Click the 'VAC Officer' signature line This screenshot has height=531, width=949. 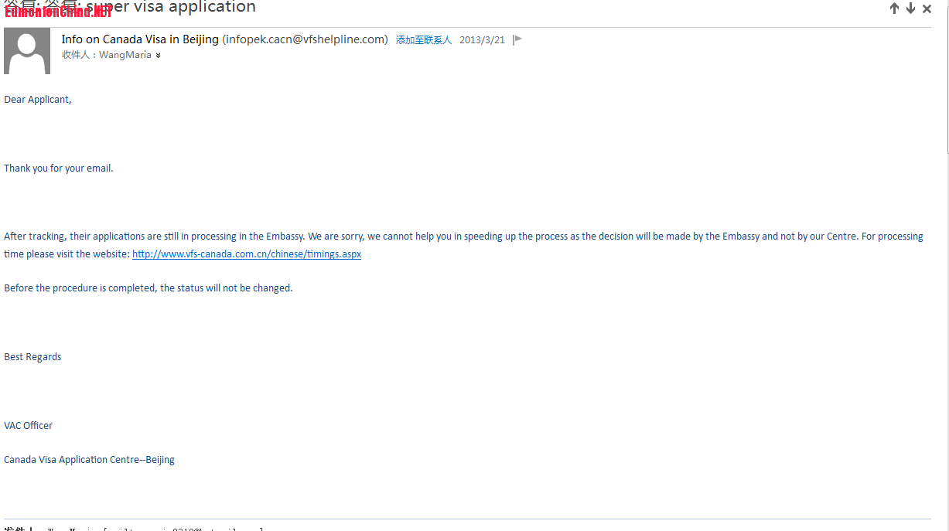coord(29,425)
